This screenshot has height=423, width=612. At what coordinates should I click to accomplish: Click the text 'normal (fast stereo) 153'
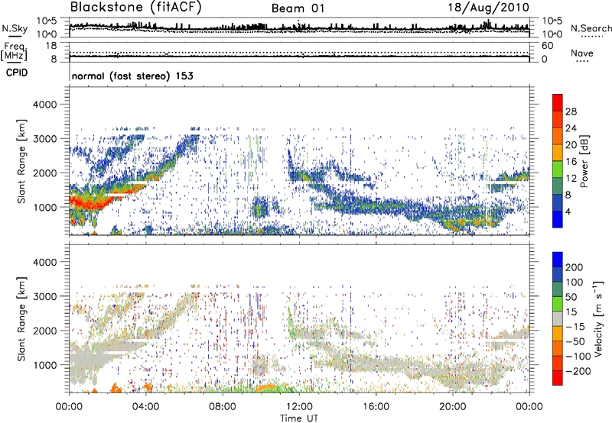(132, 76)
